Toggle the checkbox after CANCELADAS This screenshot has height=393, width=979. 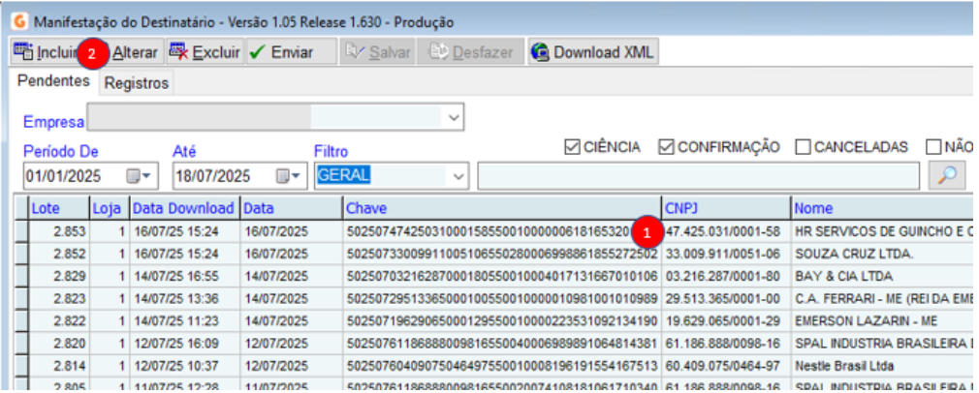(x=932, y=147)
